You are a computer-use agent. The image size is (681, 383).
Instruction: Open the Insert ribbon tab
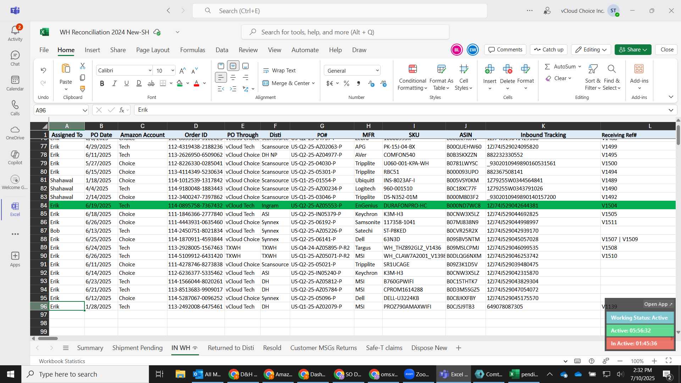pyautogui.click(x=92, y=50)
